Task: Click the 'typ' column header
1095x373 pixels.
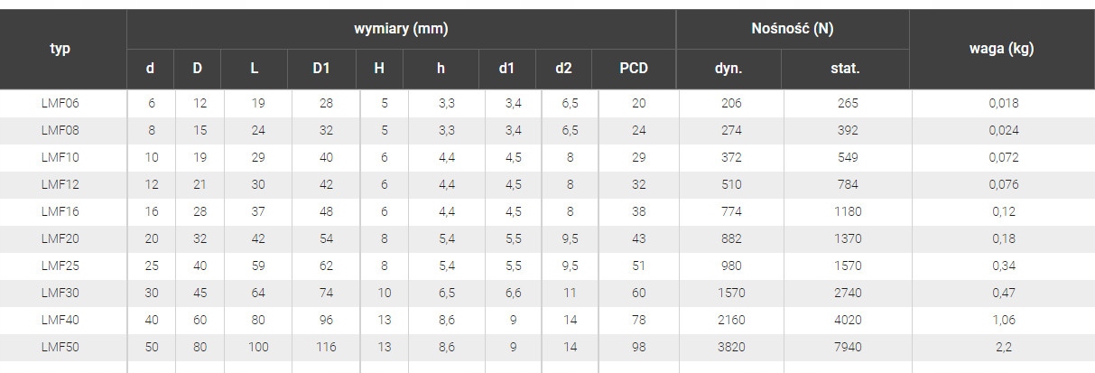Action: click(60, 49)
